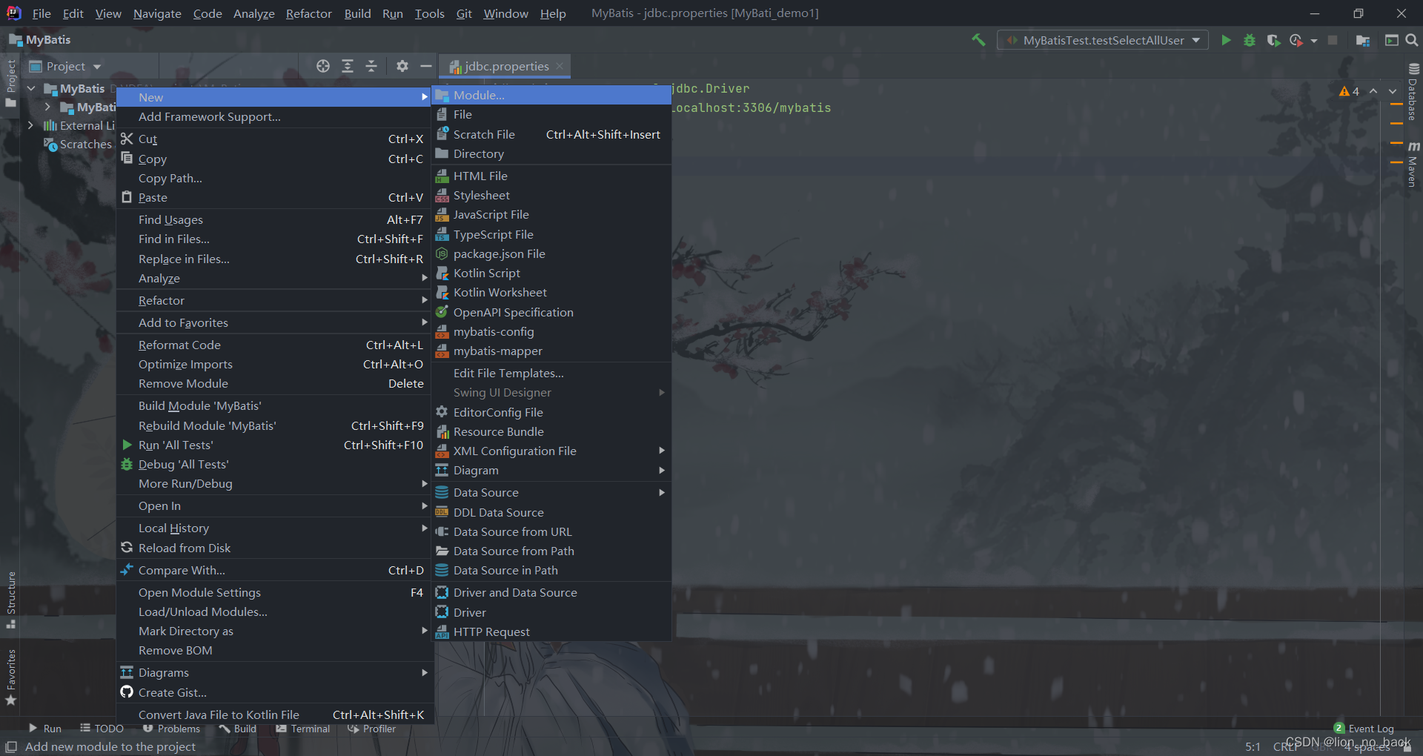Choose Driver and Data Source

pos(551,592)
